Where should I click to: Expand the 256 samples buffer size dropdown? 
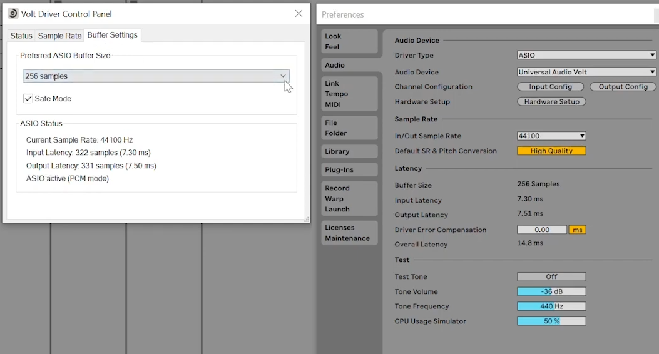pyautogui.click(x=156, y=76)
